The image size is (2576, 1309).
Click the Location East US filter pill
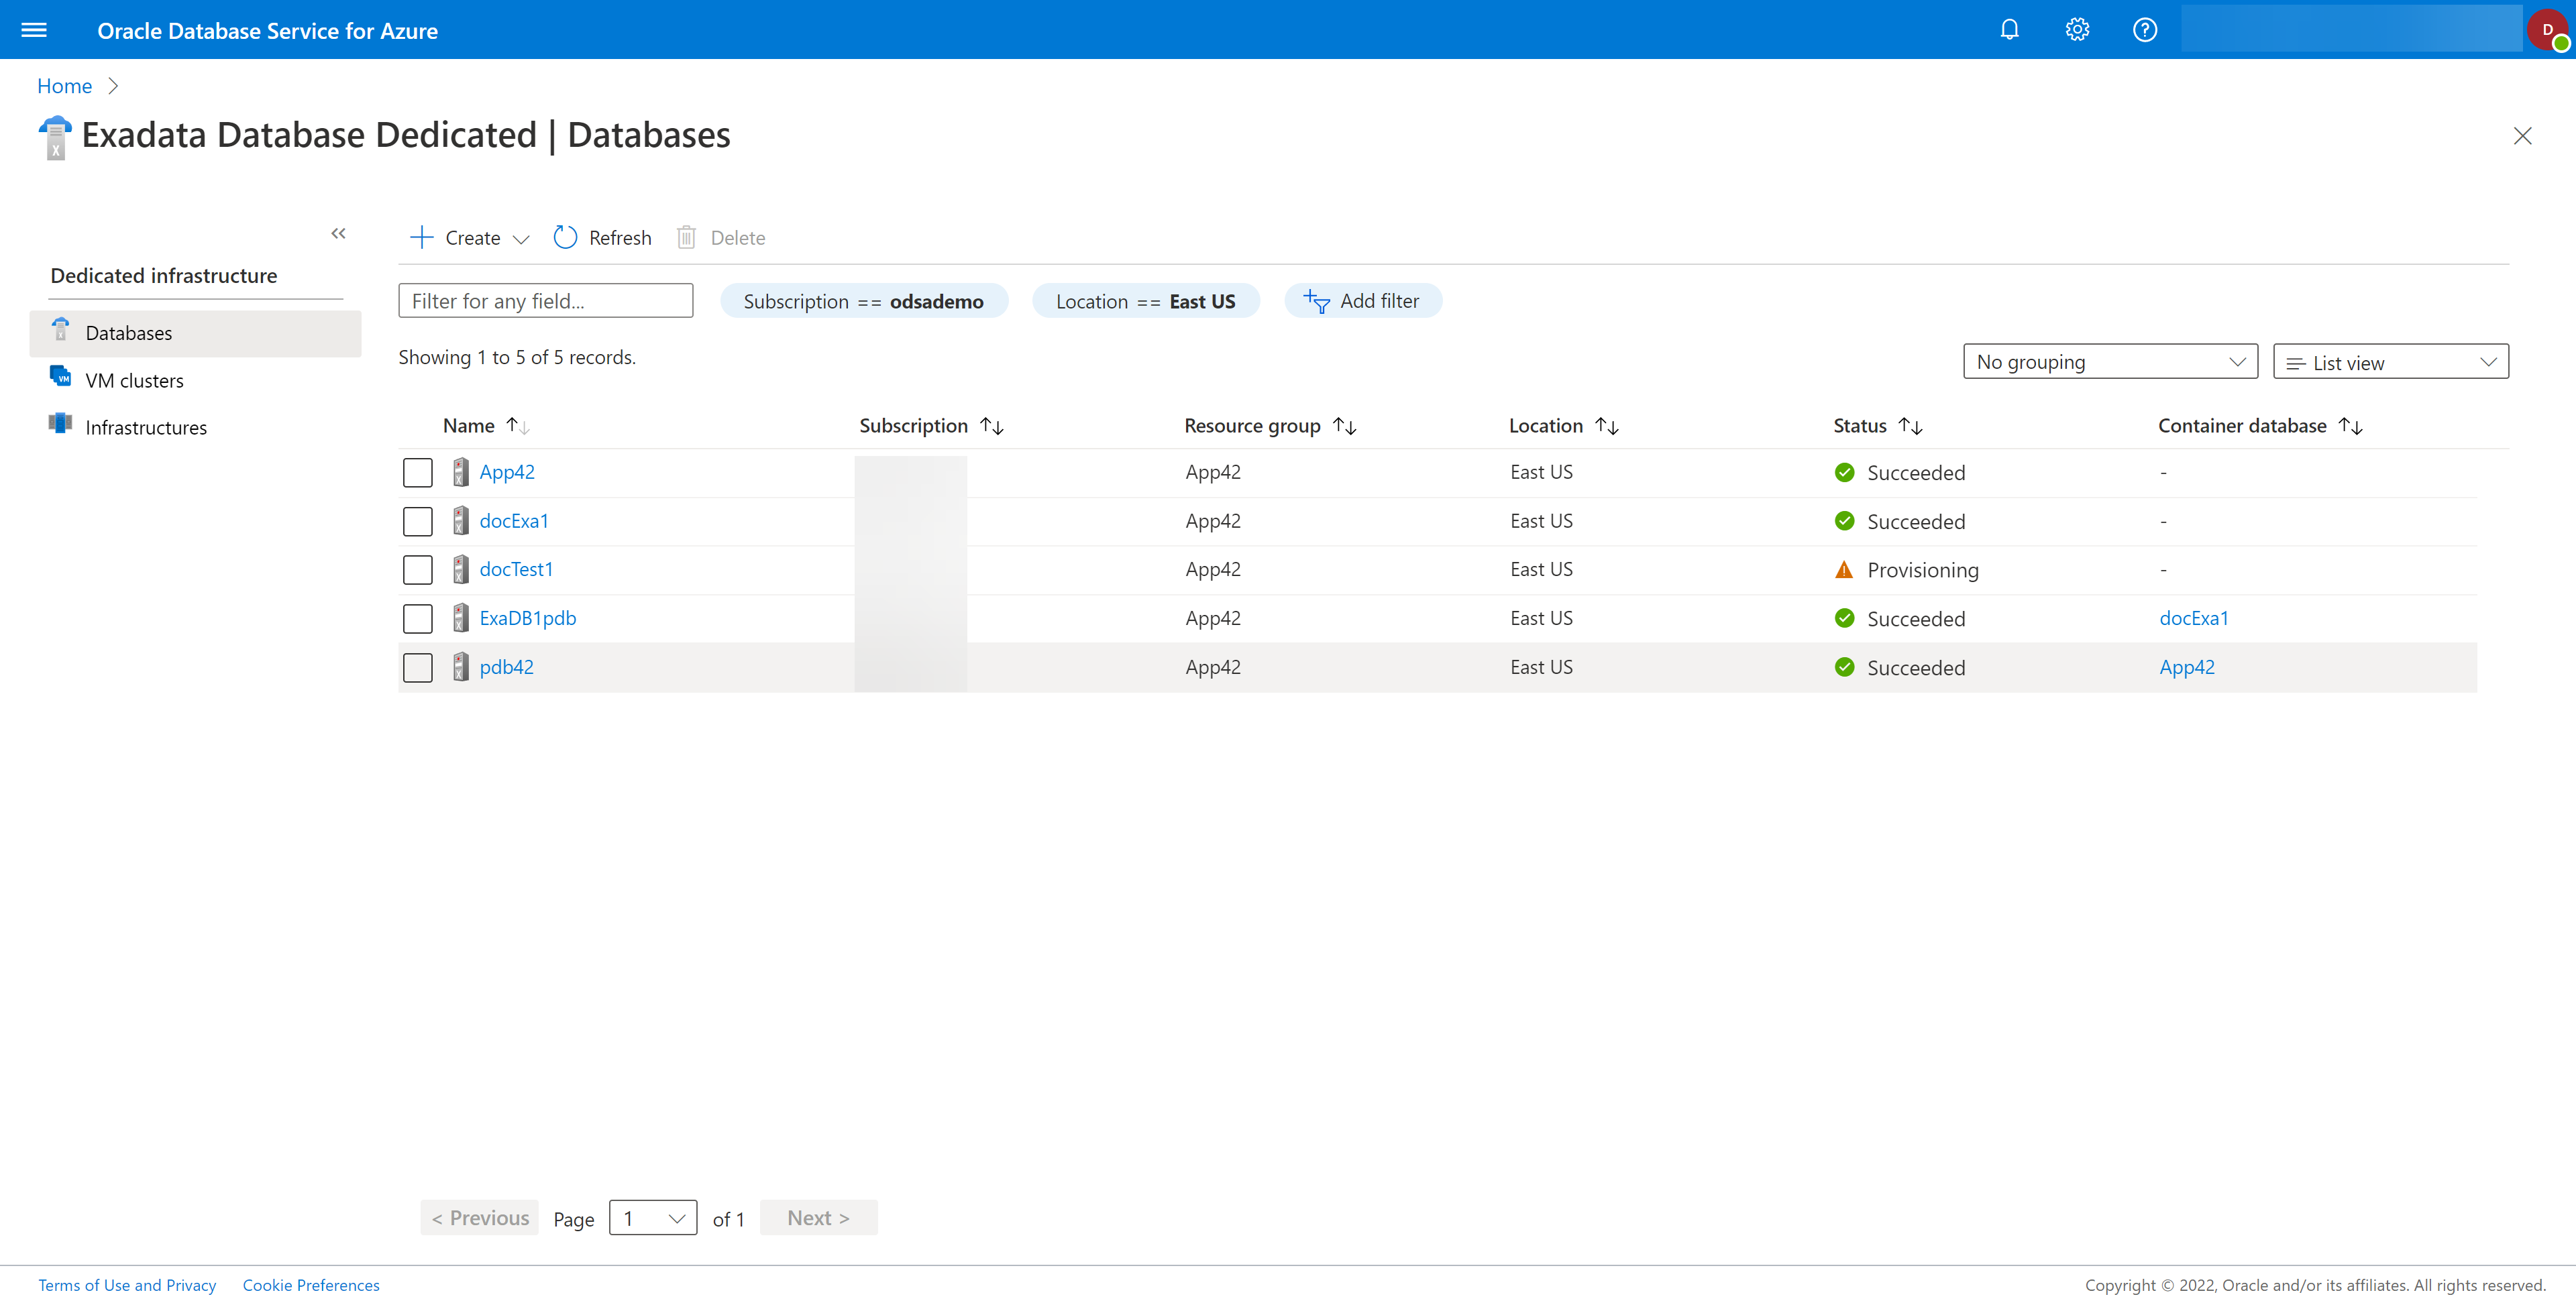[x=1146, y=301]
